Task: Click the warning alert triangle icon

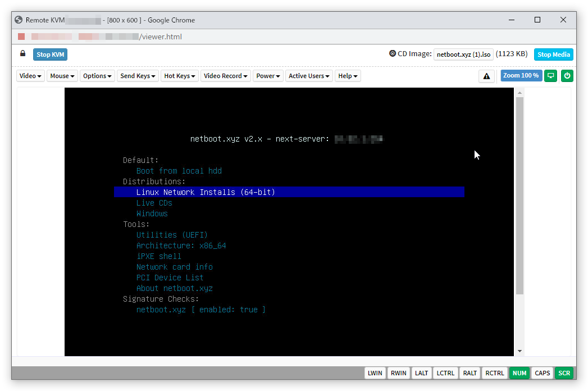Action: [486, 76]
